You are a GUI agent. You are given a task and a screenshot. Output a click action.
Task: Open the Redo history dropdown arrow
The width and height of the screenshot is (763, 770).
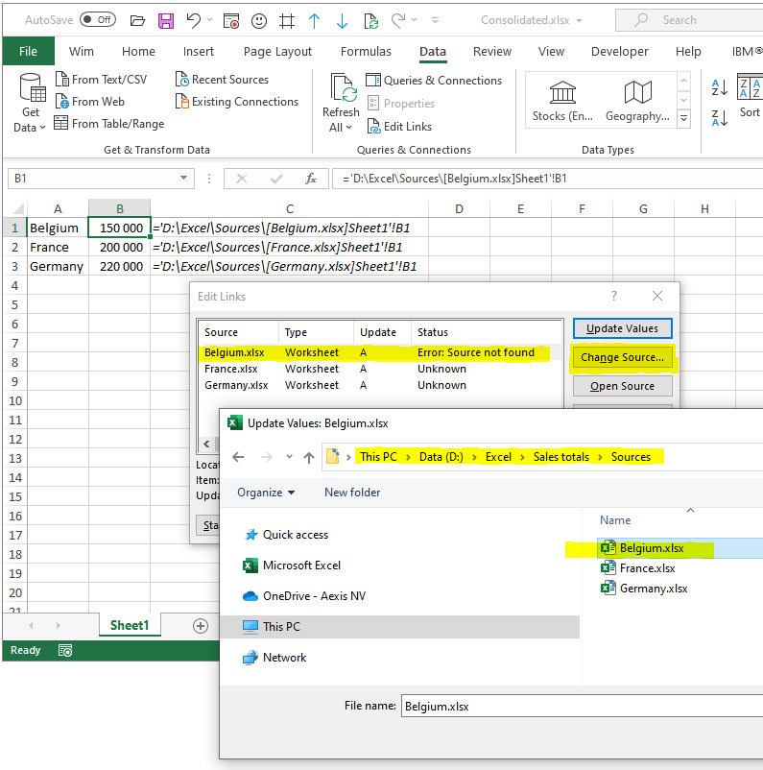414,20
